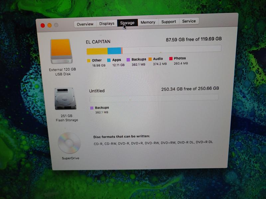
Task: Click the empty Untitled storage usage bar
Action: [x=154, y=98]
